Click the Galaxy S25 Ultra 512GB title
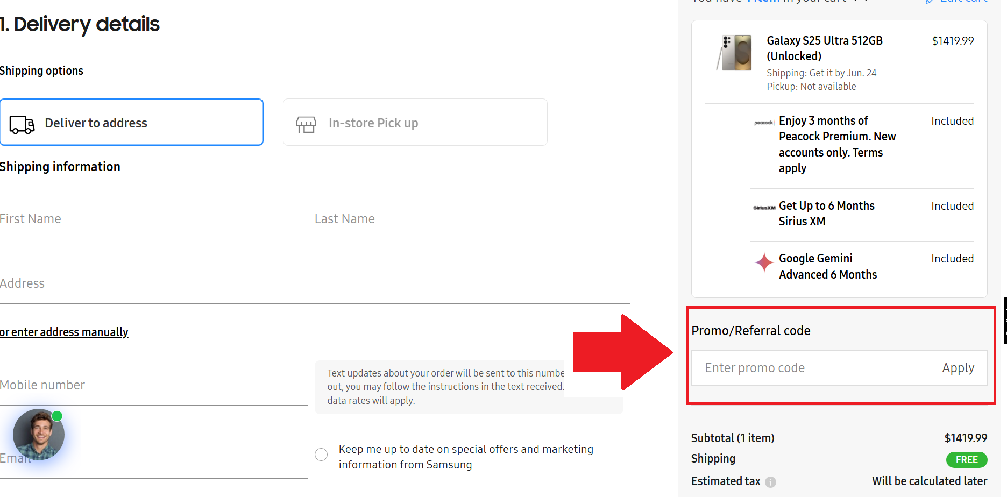The image size is (1007, 497). pyautogui.click(x=824, y=48)
